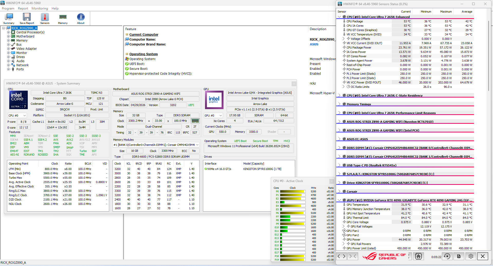Select RICK_ROGZ890_A root tree item
The image size is (493, 266).
pos(24,28)
